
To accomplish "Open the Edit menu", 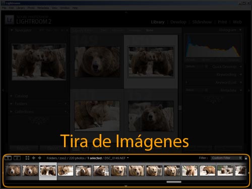I will (x=11, y=8).
